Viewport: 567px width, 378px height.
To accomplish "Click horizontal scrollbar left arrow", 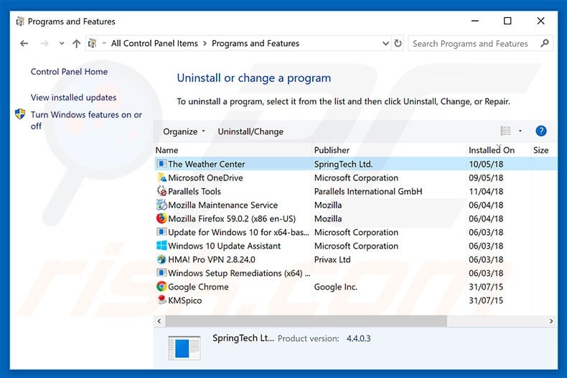I will (x=159, y=321).
